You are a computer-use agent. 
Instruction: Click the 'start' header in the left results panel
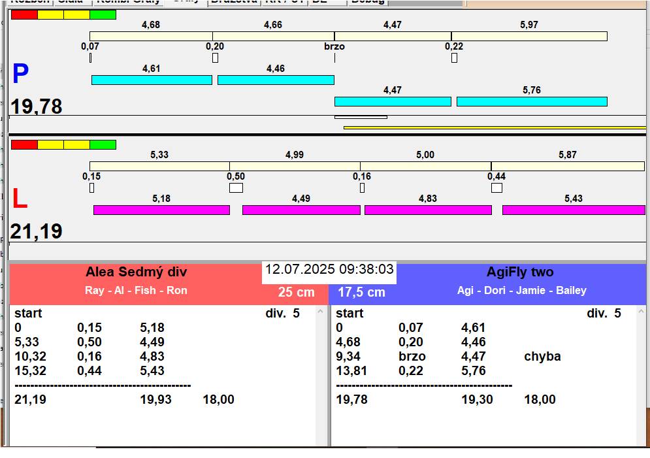point(28,313)
